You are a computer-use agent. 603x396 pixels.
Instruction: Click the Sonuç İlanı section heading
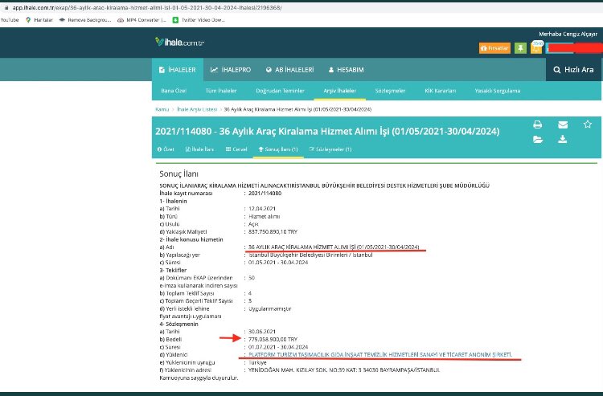coord(178,174)
